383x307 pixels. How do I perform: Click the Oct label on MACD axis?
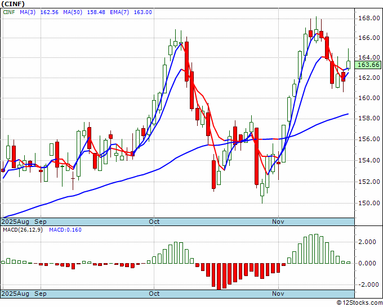coord(154,294)
